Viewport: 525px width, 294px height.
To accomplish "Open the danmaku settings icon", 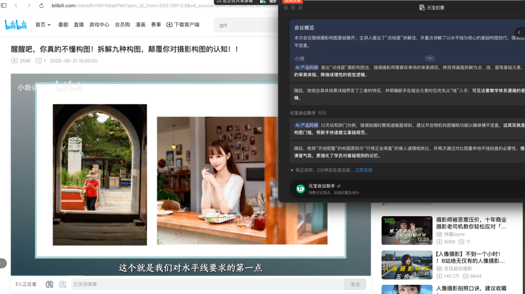I will pos(62,284).
